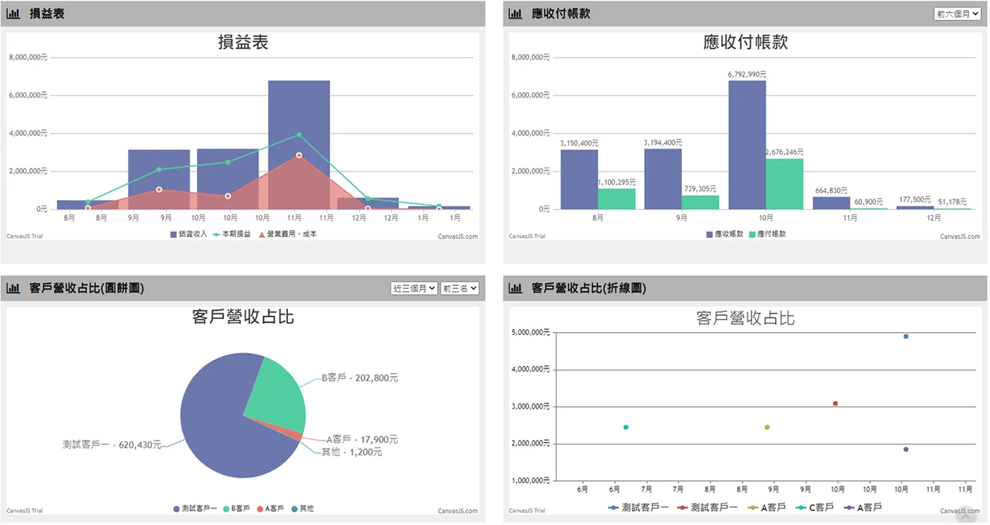
Task: Open the 近三個月 range dropdown
Action: click(414, 289)
